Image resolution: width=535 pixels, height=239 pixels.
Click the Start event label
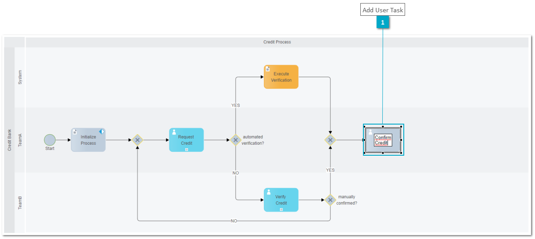pos(50,149)
